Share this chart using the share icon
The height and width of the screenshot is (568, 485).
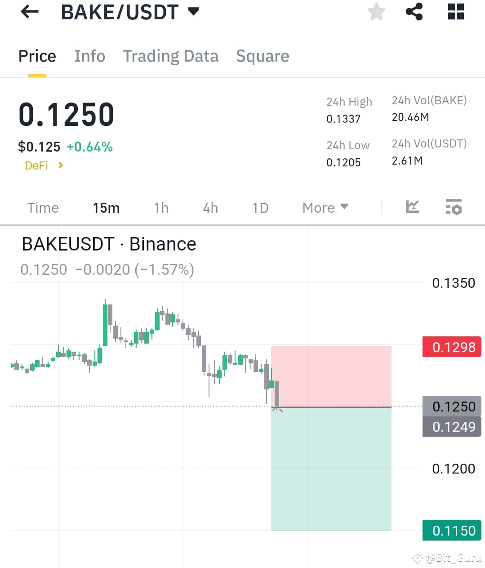[414, 12]
